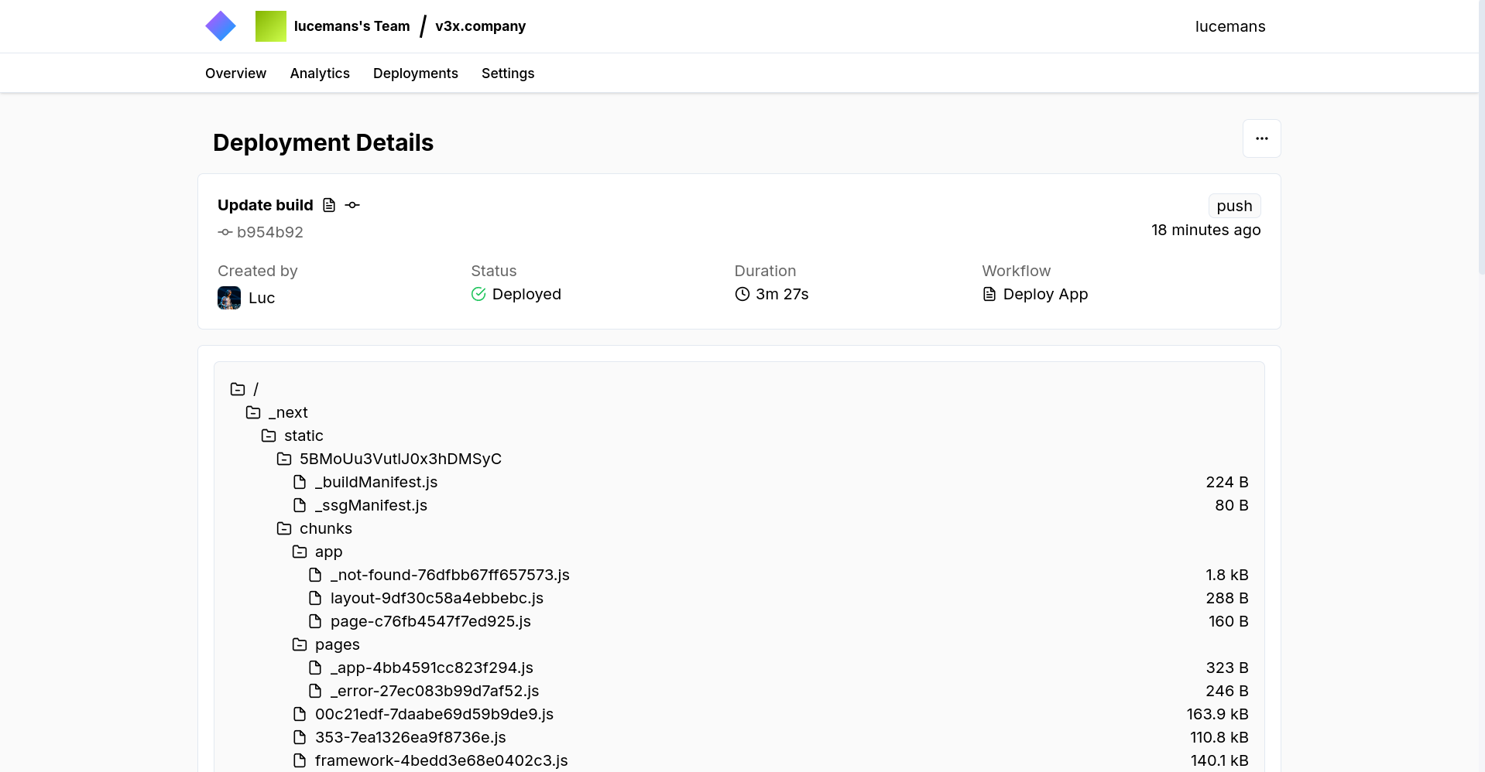Select _app-4bb4591cc823f294.js file name
Screen dimensions: 1485x772
coord(432,668)
